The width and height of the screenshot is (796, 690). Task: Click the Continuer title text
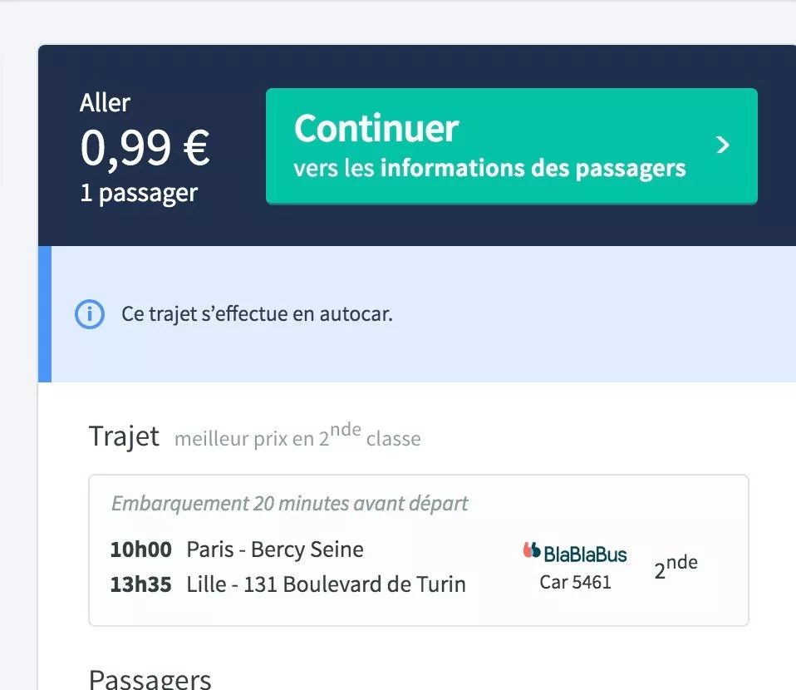point(376,128)
